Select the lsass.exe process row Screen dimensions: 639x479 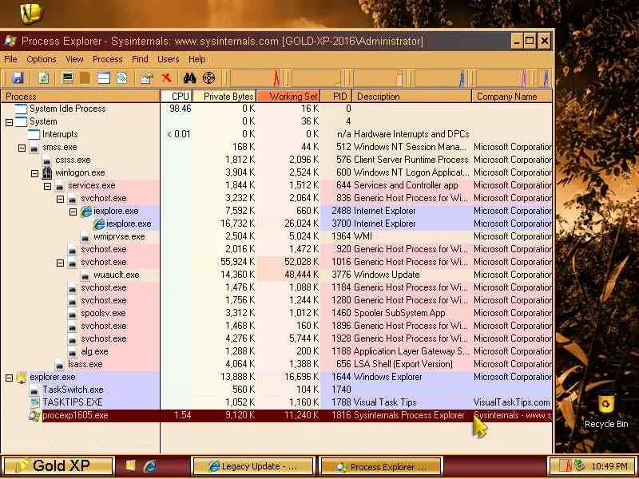[276, 365]
